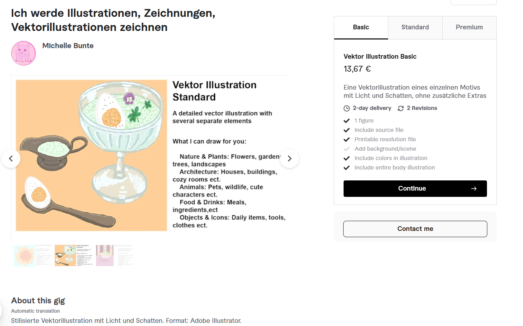Click checkmark beside Include source file

point(347,130)
